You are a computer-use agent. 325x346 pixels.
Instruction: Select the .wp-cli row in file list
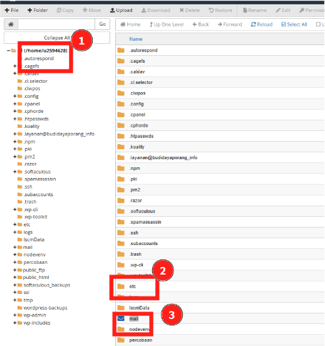220,265
